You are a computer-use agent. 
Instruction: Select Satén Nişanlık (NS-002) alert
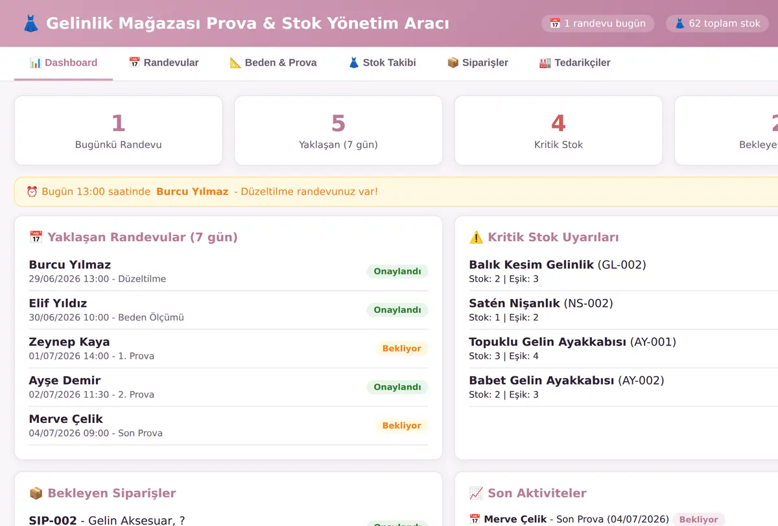[x=623, y=310]
